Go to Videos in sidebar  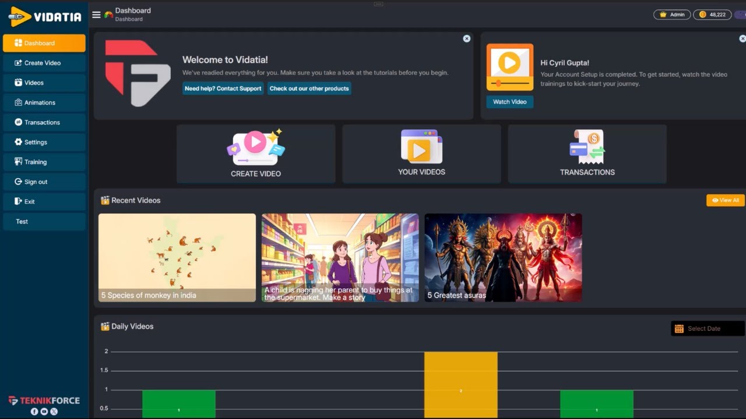pos(44,83)
